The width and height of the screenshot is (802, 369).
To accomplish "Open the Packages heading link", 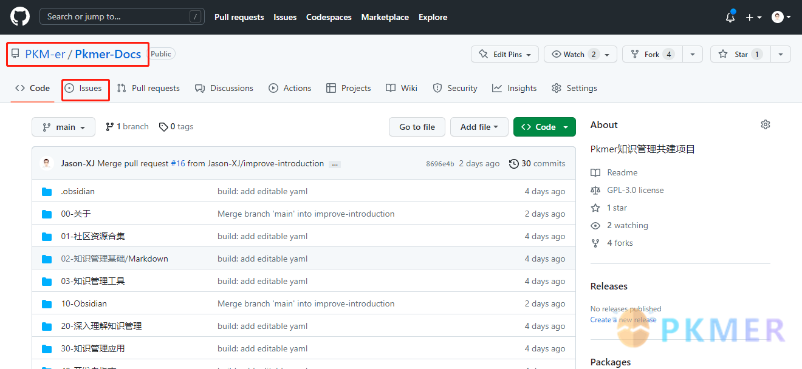I will [x=611, y=362].
